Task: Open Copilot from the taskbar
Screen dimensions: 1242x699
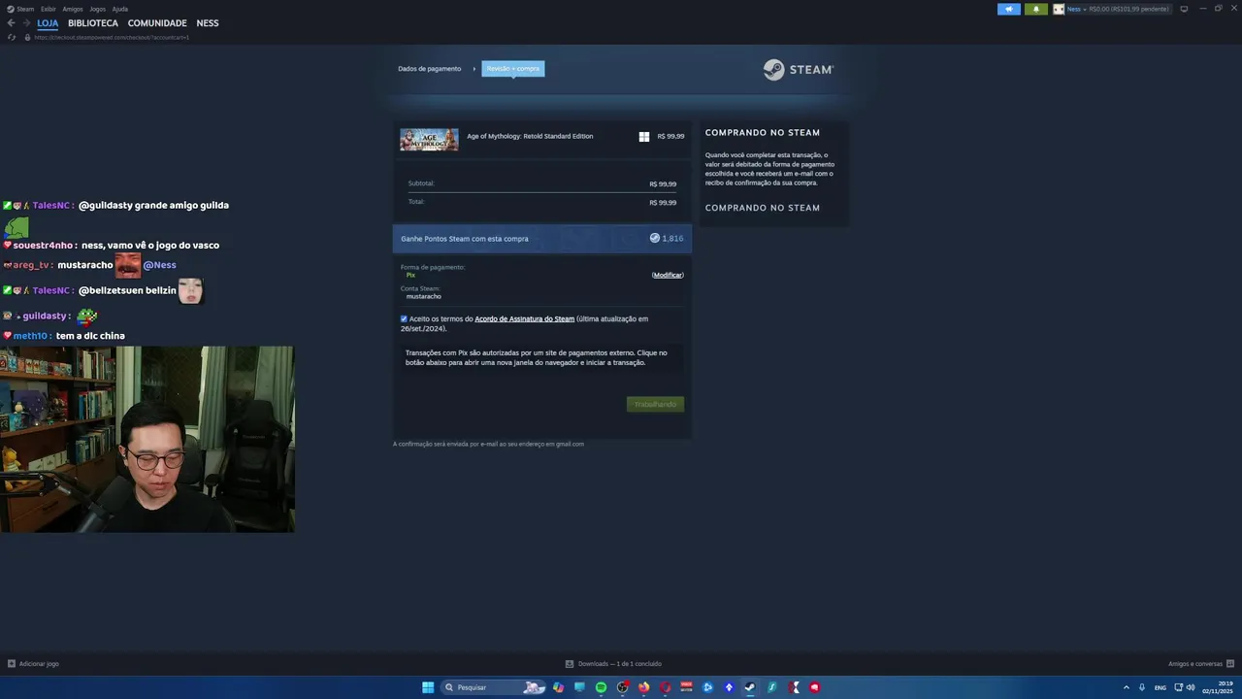Action: coord(558,687)
